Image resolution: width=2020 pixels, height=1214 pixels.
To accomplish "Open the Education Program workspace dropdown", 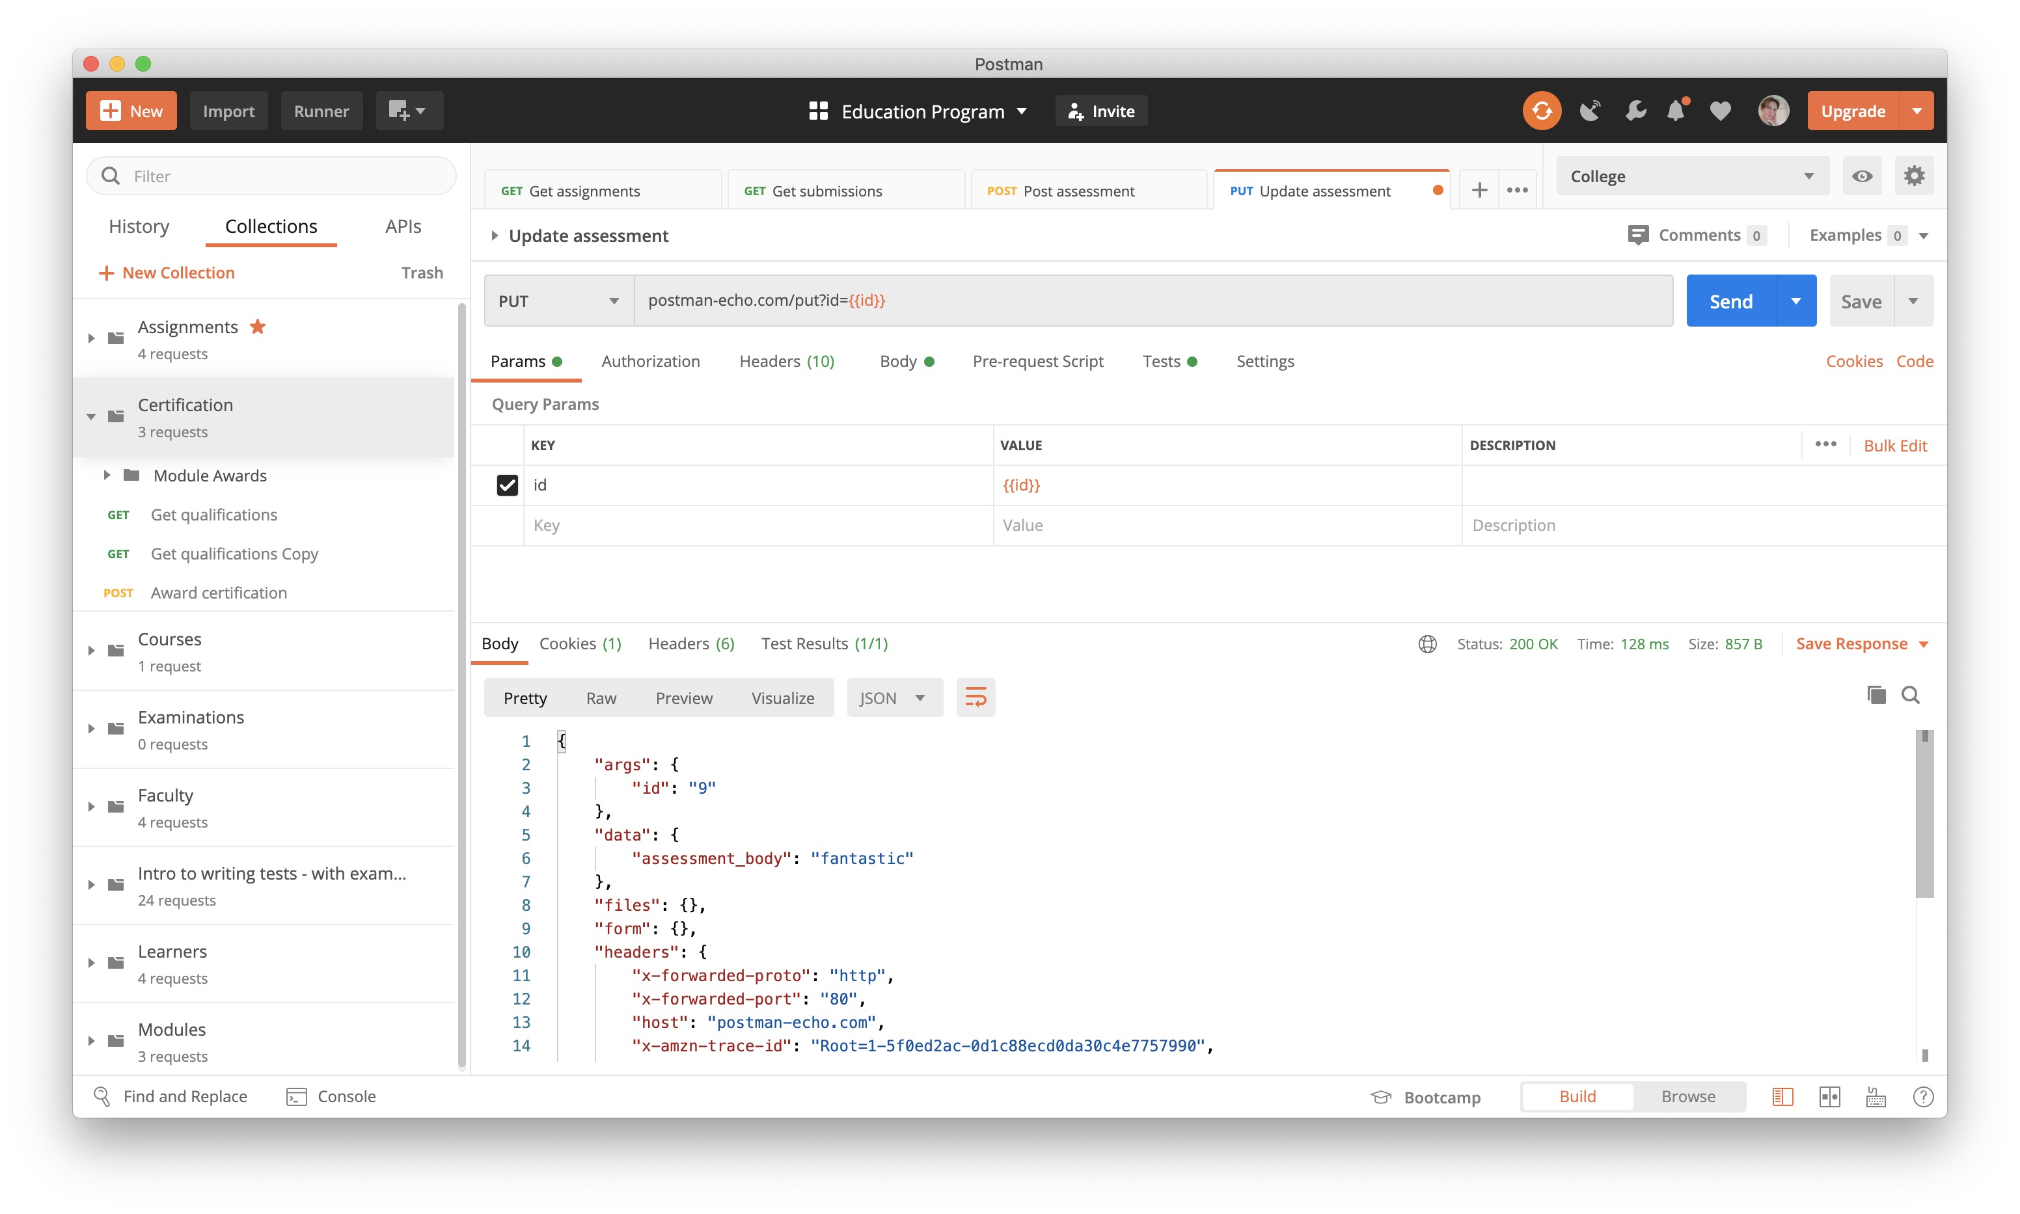I will tap(918, 111).
